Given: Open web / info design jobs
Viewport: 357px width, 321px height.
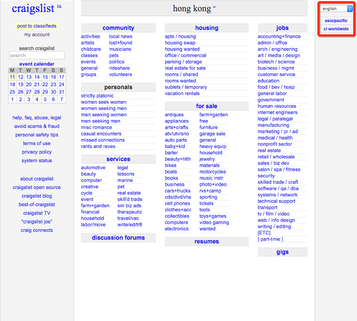Looking at the screenshot, I should 276,220.
